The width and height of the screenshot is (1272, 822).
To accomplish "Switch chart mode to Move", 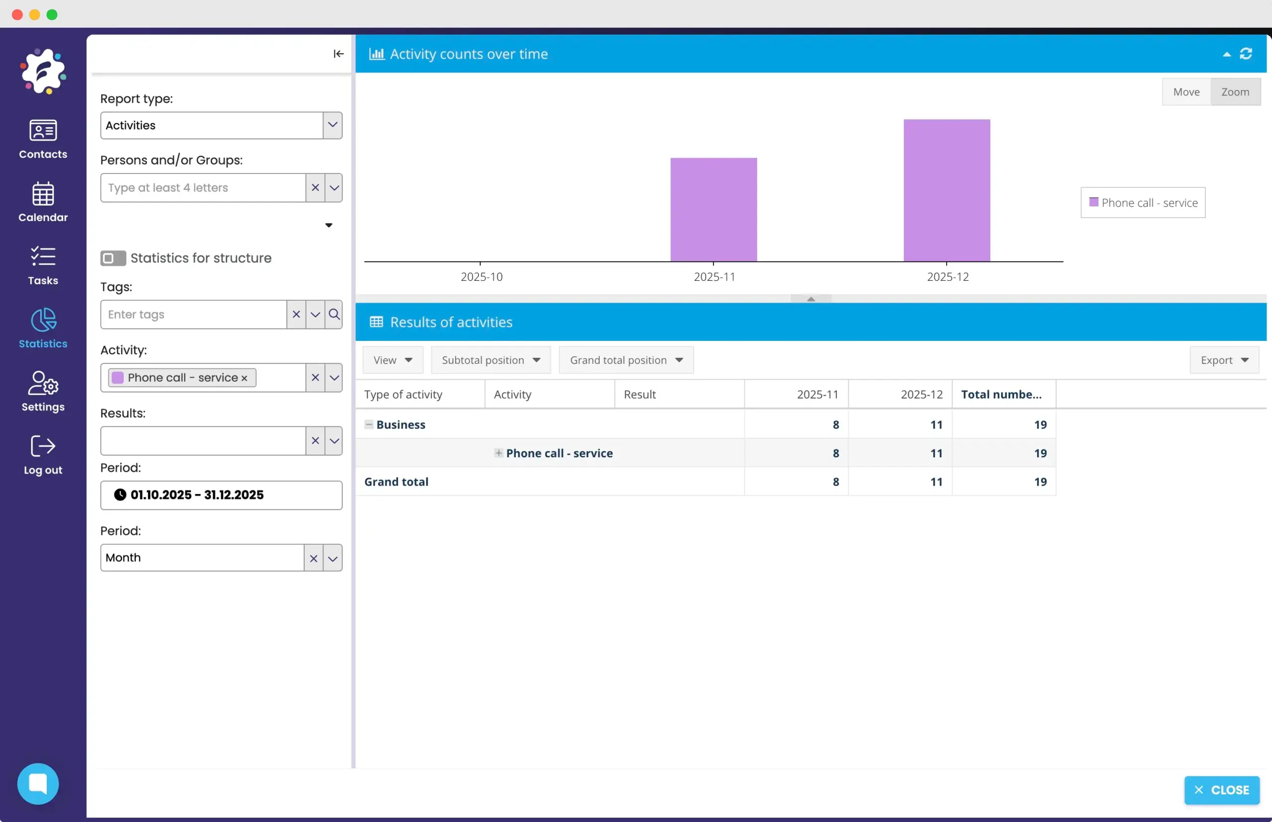I will (1186, 92).
